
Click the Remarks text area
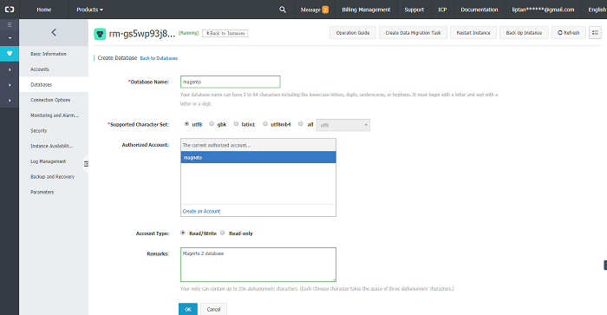coord(258,265)
